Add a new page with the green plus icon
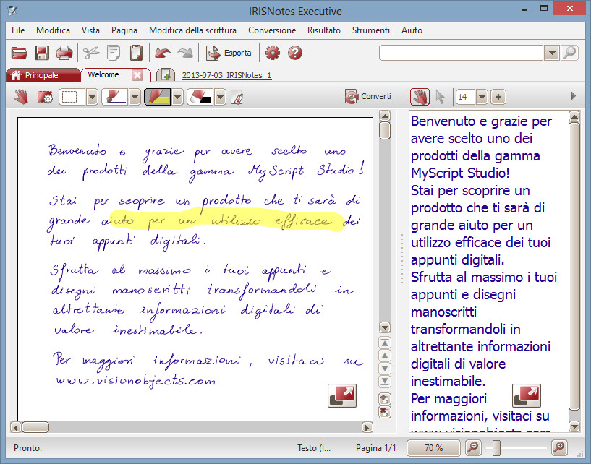 pos(384,398)
